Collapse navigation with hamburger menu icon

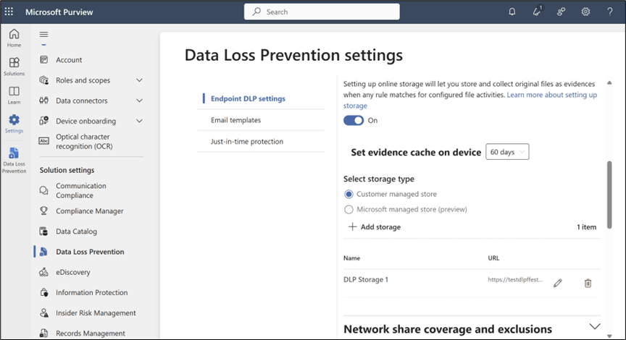tap(44, 34)
